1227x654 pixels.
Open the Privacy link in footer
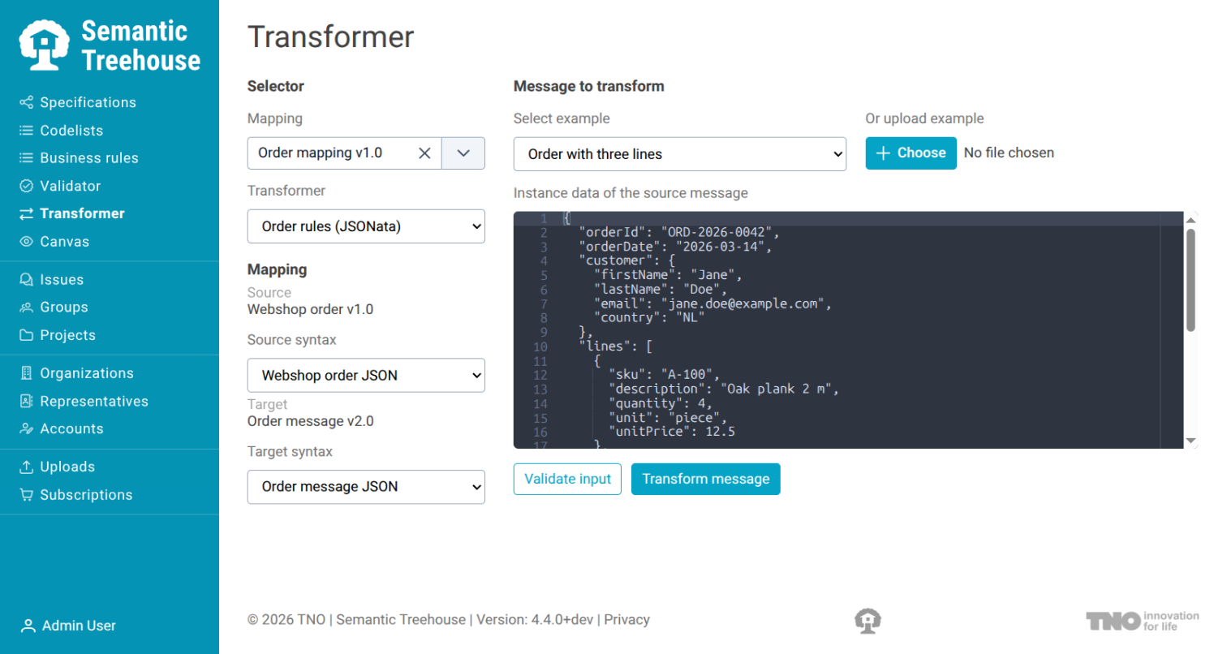(x=626, y=620)
